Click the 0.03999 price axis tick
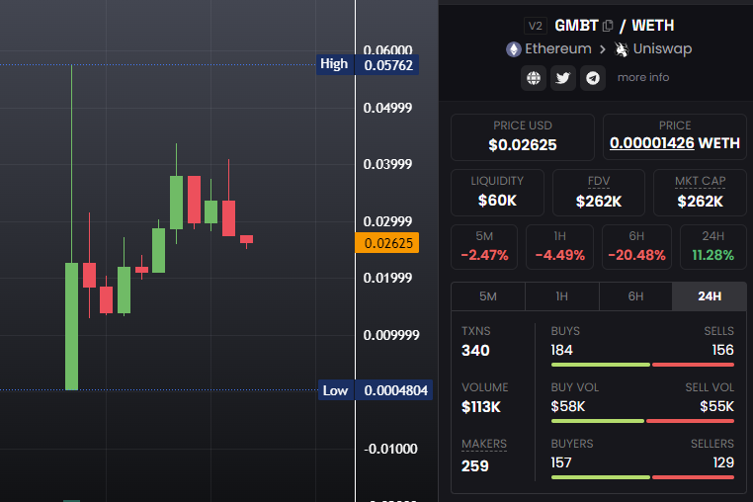This screenshot has width=753, height=502. pos(387,164)
